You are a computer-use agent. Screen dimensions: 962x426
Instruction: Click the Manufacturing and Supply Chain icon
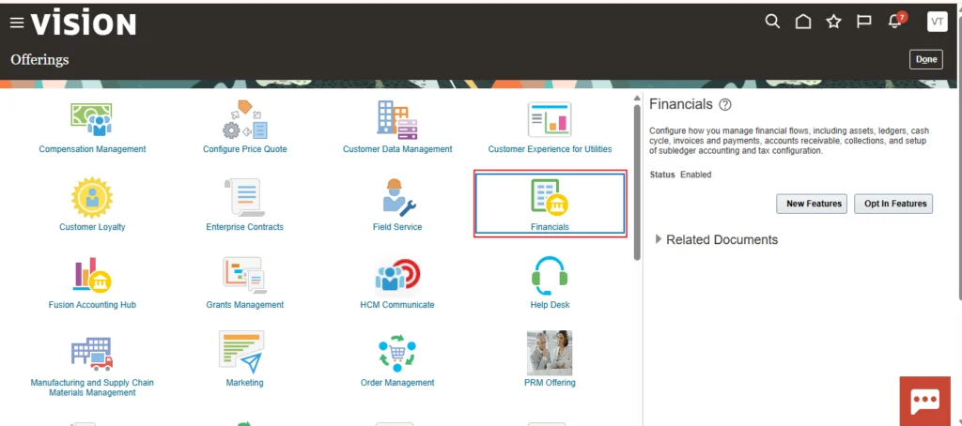point(92,353)
